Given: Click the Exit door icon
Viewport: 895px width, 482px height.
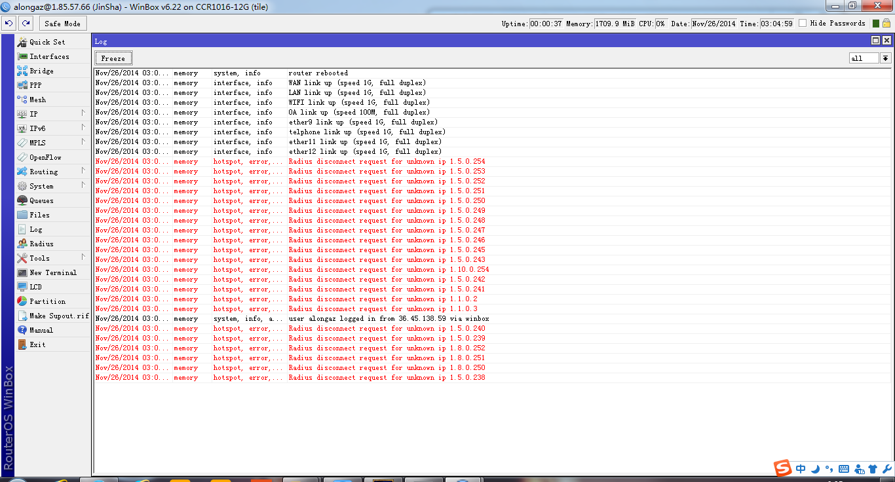Looking at the screenshot, I should 22,344.
